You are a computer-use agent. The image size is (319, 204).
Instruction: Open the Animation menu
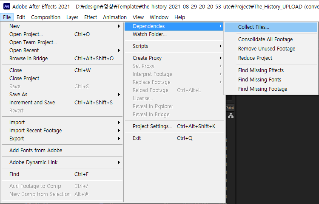coord(115,17)
